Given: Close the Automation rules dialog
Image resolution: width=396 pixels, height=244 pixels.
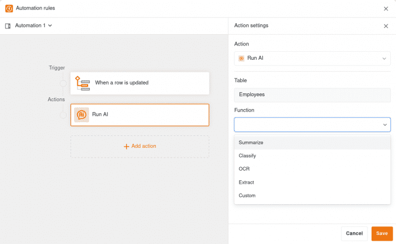Looking at the screenshot, I should click(387, 9).
